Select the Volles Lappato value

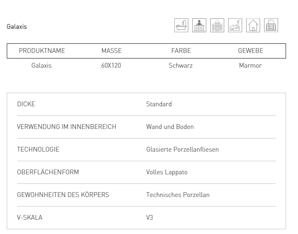[x=167, y=172]
